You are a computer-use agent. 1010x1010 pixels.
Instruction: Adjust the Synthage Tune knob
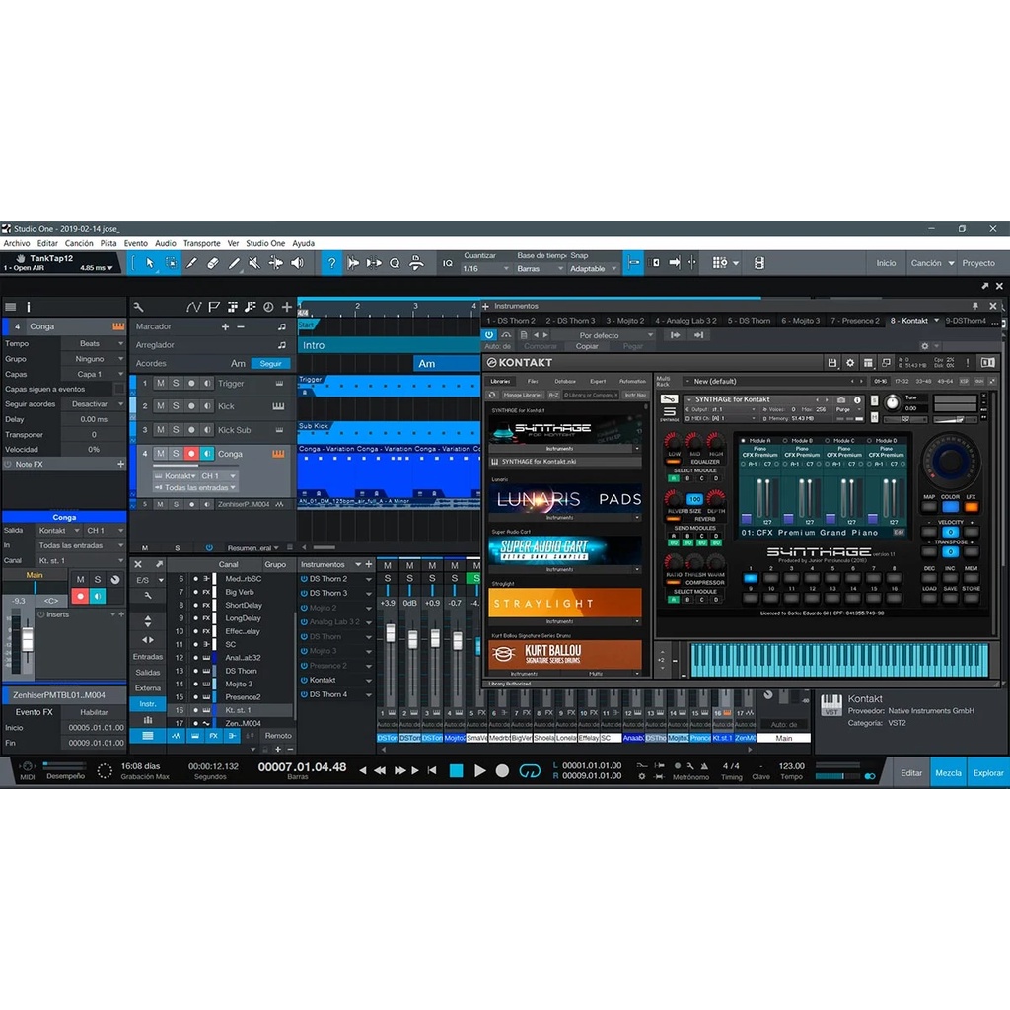(892, 403)
